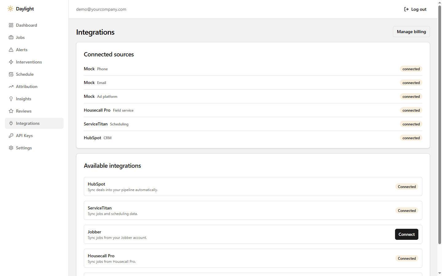Click the scrollbar down arrow
Image resolution: width=442 pixels, height=276 pixels.
pos(440,273)
